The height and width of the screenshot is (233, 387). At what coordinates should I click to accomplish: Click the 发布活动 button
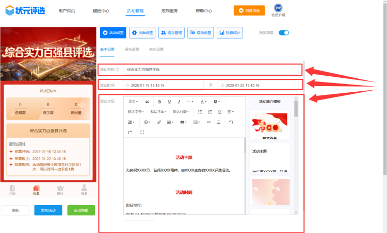click(48, 210)
